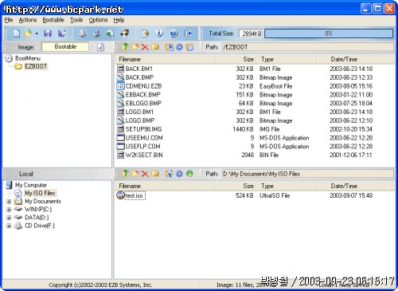This screenshot has height=291, width=398.
Task: Click the image info 'i' icon
Action: [159, 33]
